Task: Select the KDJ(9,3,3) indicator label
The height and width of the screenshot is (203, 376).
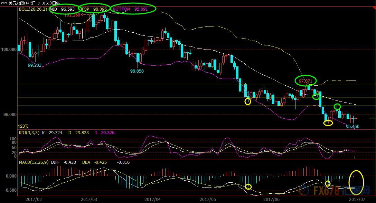Action: click(x=29, y=132)
